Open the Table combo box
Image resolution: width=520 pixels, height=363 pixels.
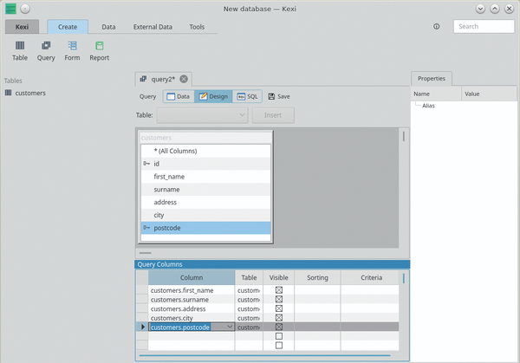202,115
